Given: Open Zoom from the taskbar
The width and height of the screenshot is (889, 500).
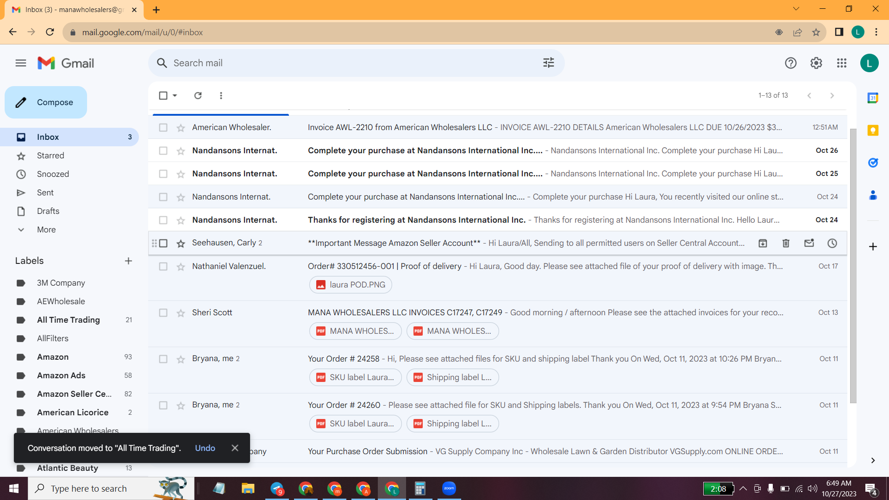Looking at the screenshot, I should (449, 488).
